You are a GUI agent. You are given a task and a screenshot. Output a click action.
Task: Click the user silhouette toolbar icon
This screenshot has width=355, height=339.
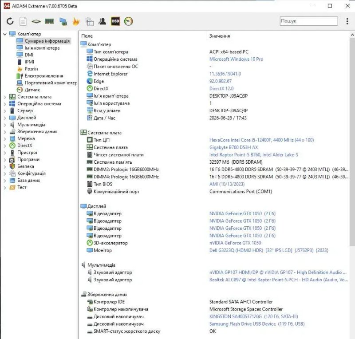click(x=103, y=21)
